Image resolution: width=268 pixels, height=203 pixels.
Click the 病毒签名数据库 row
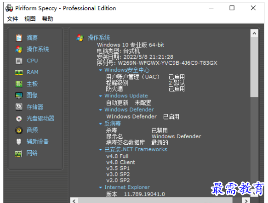[x=137, y=142]
